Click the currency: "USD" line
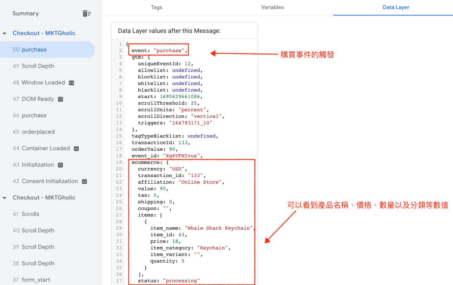The image size is (453, 285). pyautogui.click(x=162, y=169)
